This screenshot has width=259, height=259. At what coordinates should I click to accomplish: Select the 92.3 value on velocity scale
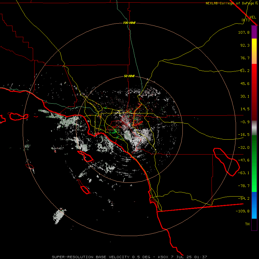click(x=245, y=45)
